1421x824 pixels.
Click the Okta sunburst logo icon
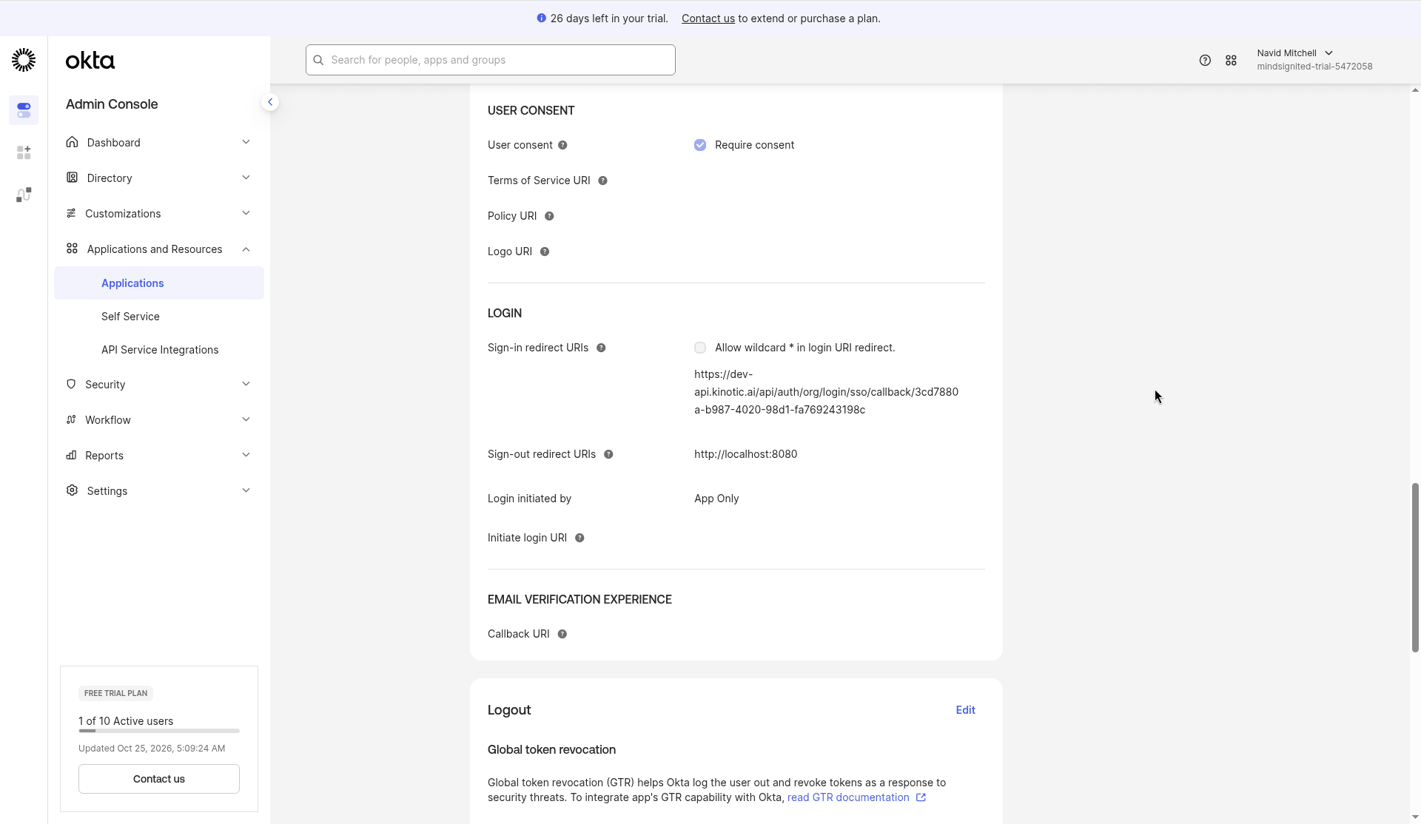(x=24, y=60)
